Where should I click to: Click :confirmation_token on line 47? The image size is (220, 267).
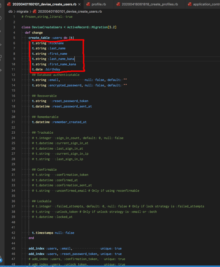(80, 259)
